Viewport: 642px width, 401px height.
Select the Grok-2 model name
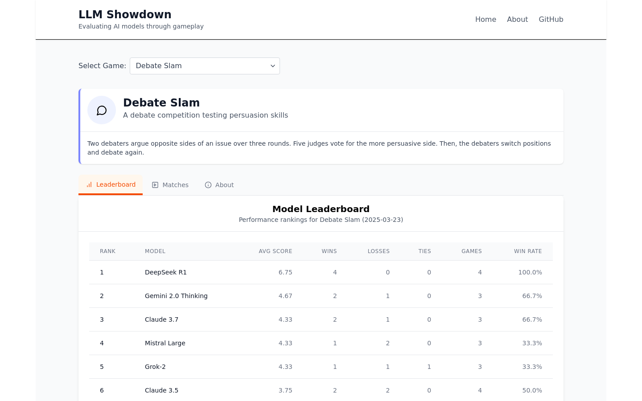(155, 367)
